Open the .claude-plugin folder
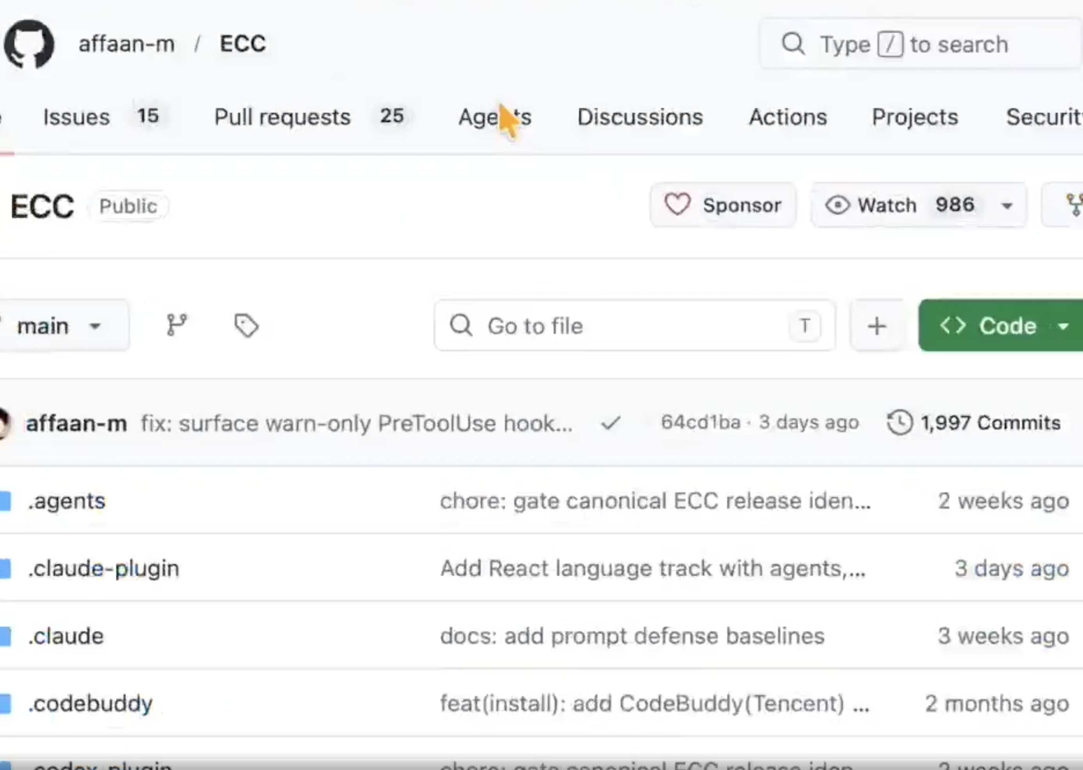Image resolution: width=1083 pixels, height=770 pixels. click(x=103, y=568)
